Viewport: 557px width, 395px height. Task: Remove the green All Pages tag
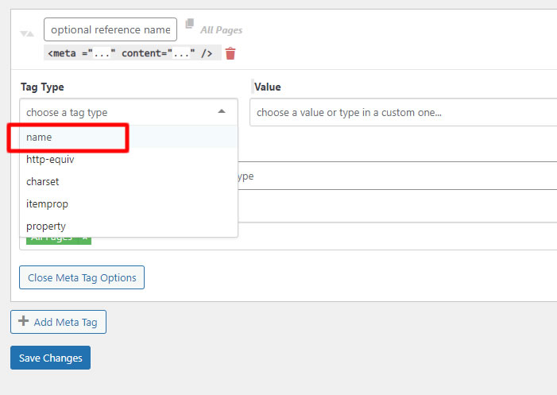[x=85, y=238]
